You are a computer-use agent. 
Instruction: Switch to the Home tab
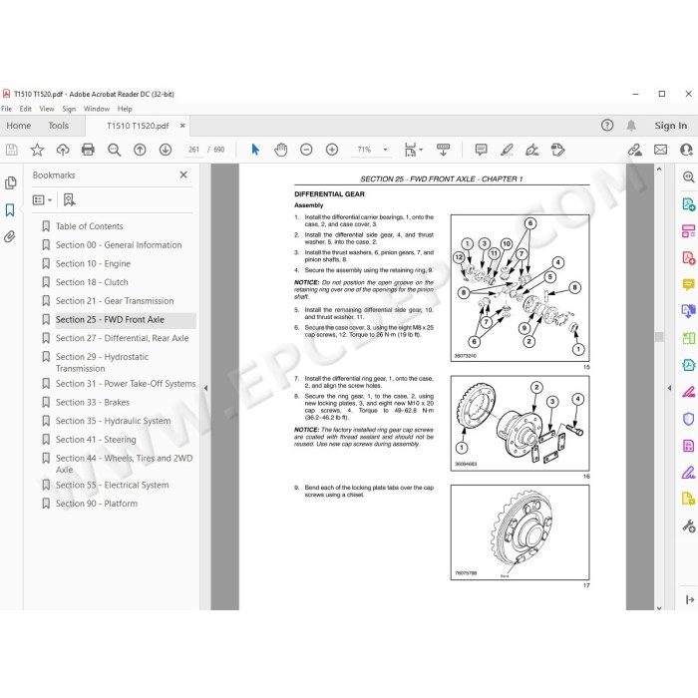[19, 126]
